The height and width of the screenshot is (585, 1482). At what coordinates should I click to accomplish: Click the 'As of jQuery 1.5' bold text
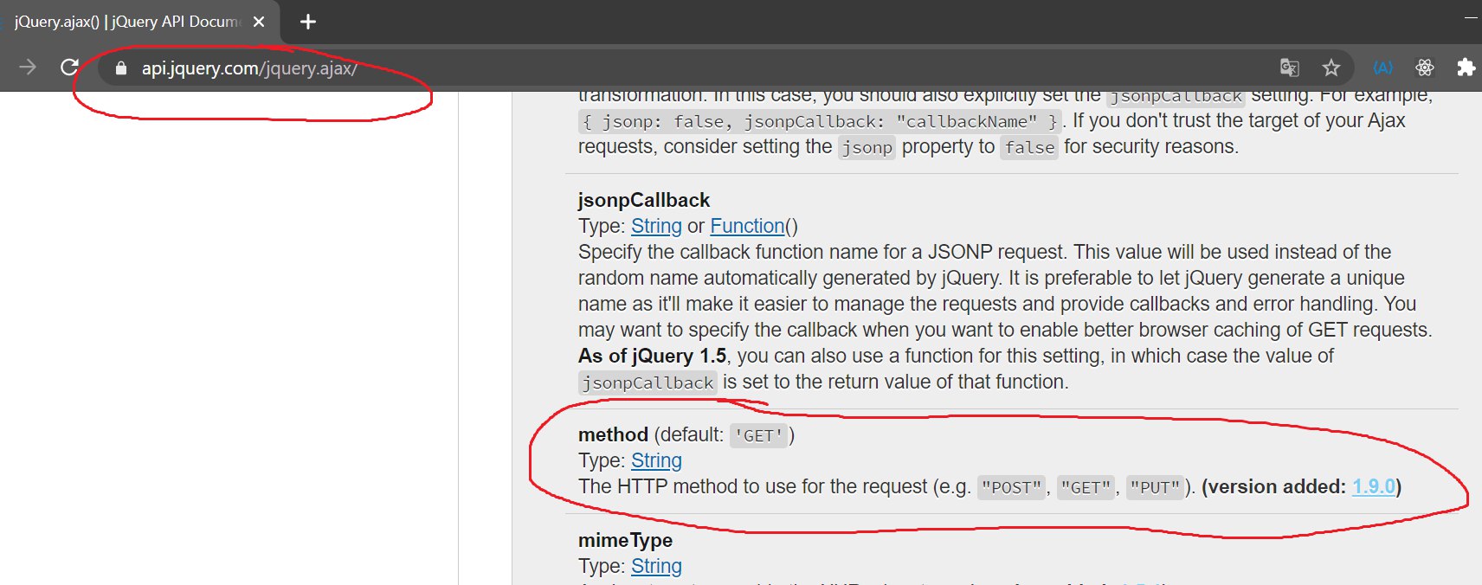(x=652, y=356)
